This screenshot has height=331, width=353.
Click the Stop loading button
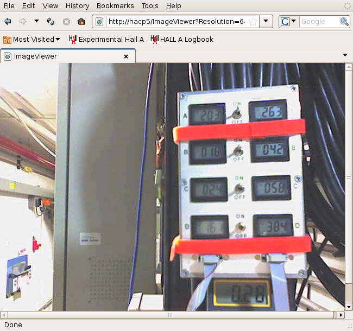[66, 22]
